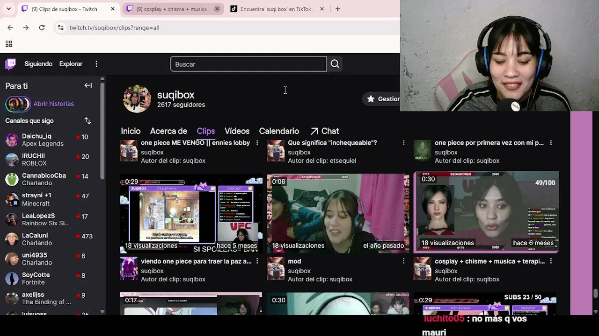The width and height of the screenshot is (599, 336).
Task: View site information icon in address bar
Action: 61,28
